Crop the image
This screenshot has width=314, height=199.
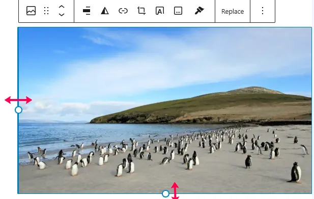[x=141, y=11]
